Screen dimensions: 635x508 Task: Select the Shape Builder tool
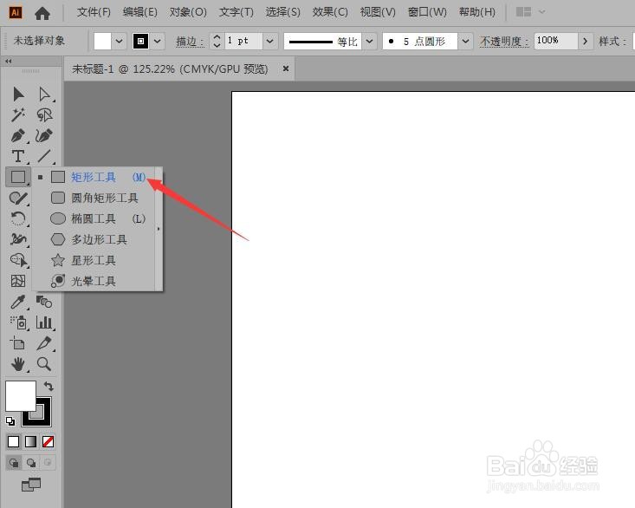(19, 260)
